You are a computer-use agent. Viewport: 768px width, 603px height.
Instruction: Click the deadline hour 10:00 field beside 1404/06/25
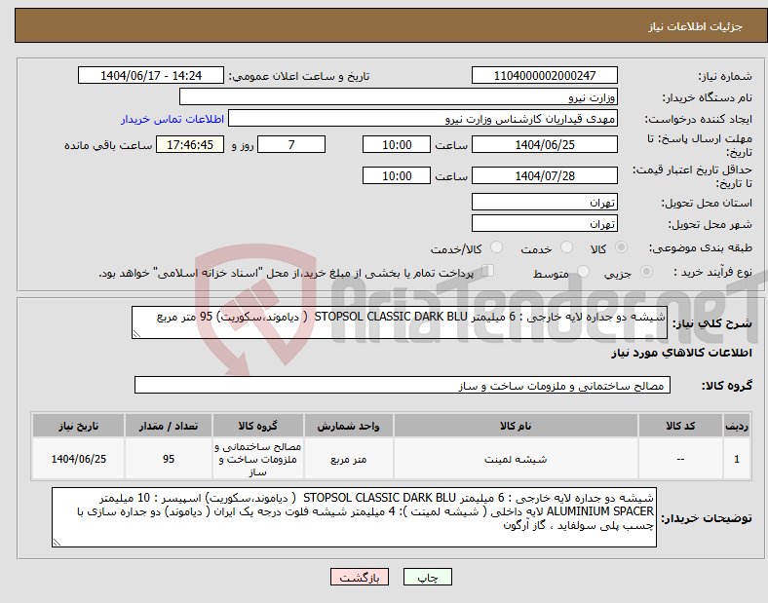click(x=397, y=144)
